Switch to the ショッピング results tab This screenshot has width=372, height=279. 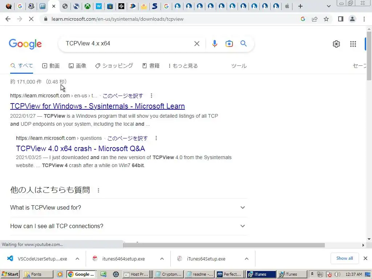(x=114, y=66)
